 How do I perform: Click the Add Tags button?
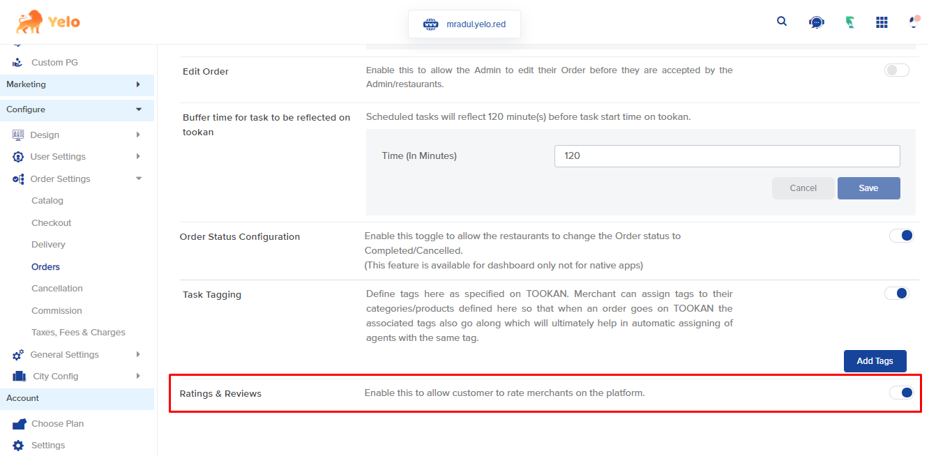coord(875,360)
